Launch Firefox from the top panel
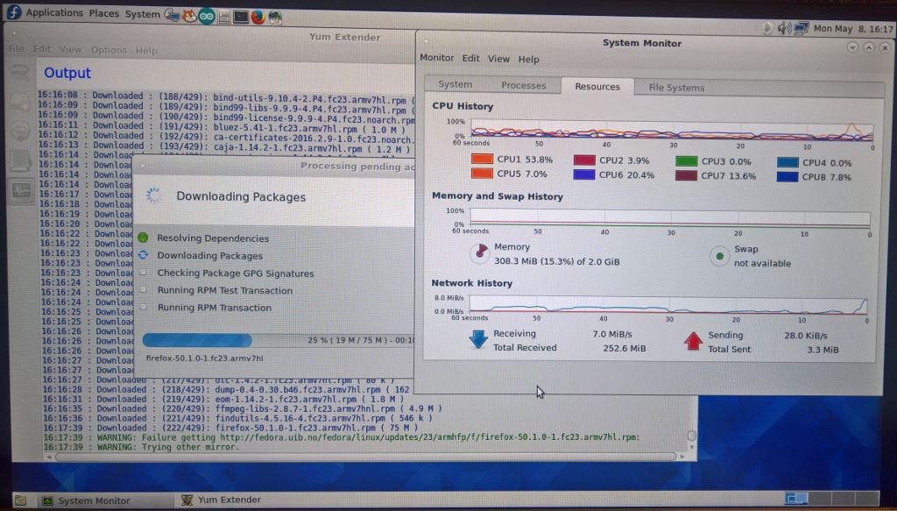The image size is (897, 511). pyautogui.click(x=258, y=18)
